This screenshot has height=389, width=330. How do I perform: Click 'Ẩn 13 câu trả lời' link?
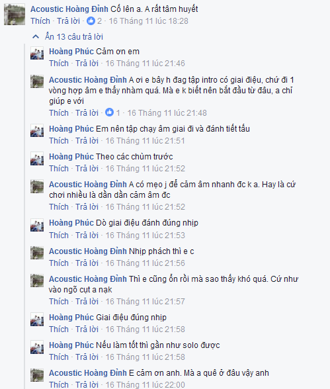coord(74,37)
